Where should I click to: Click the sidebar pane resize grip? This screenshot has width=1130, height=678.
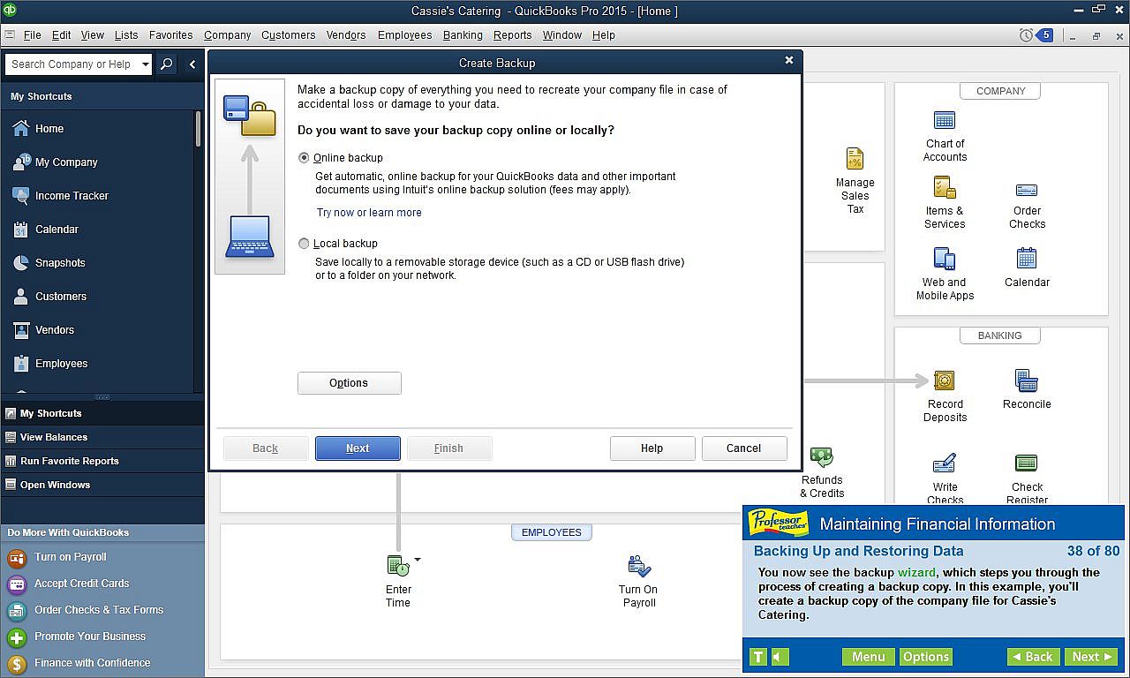coord(102,397)
